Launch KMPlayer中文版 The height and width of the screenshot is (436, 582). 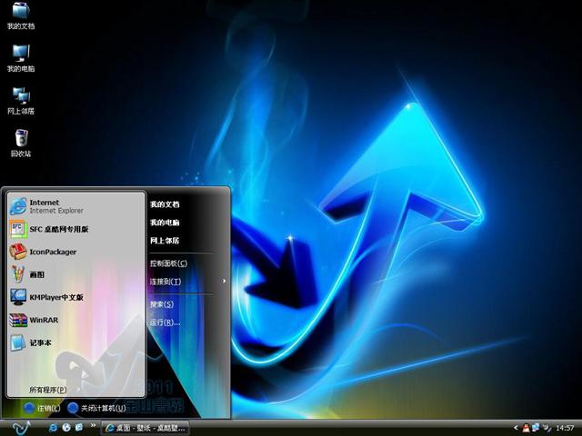coord(76,297)
